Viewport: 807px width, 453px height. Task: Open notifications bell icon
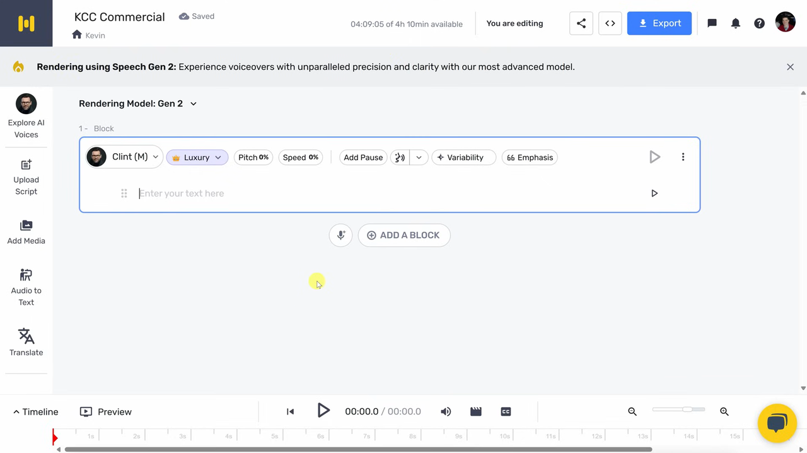pyautogui.click(x=736, y=23)
